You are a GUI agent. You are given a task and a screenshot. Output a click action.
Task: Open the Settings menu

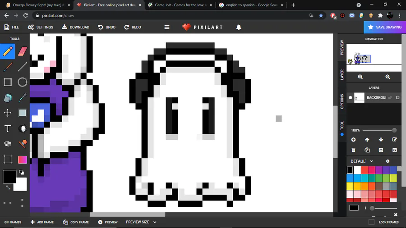point(41,27)
